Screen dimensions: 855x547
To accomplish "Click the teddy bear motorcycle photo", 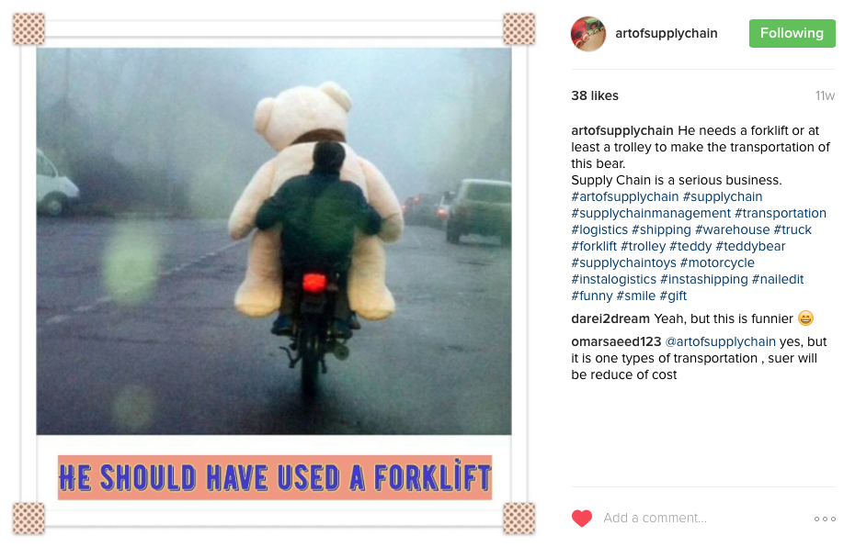I will [x=274, y=241].
